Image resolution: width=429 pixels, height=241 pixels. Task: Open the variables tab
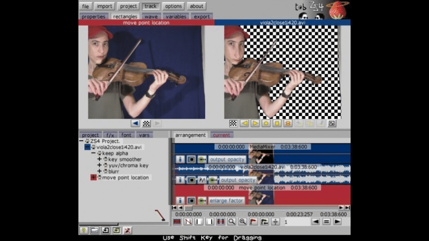[x=176, y=16]
